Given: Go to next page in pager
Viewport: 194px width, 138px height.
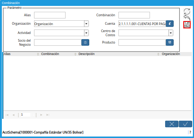Looking at the screenshot, I should (41, 115).
